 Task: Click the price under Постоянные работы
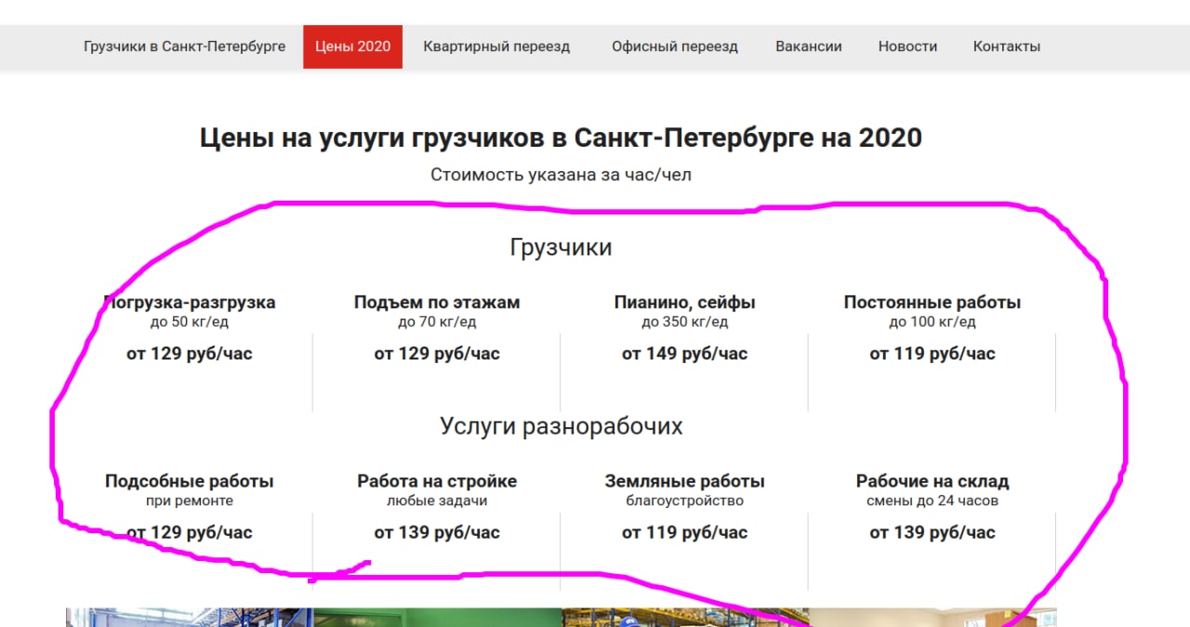[x=932, y=354]
